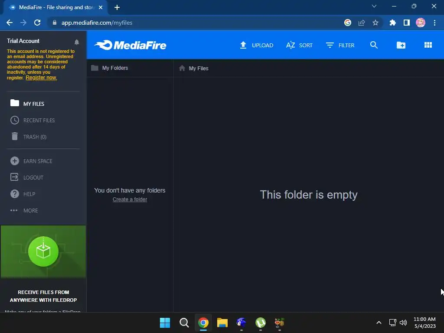Viewport: 444px width, 333px height.
Task: Click the Google icon in address bar
Action: (x=348, y=23)
